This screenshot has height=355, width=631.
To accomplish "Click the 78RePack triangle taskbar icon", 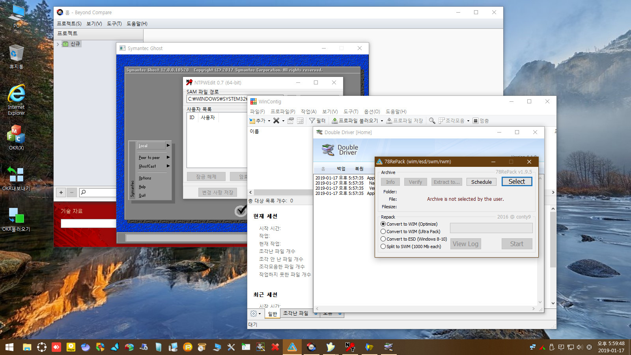I will pos(292,347).
